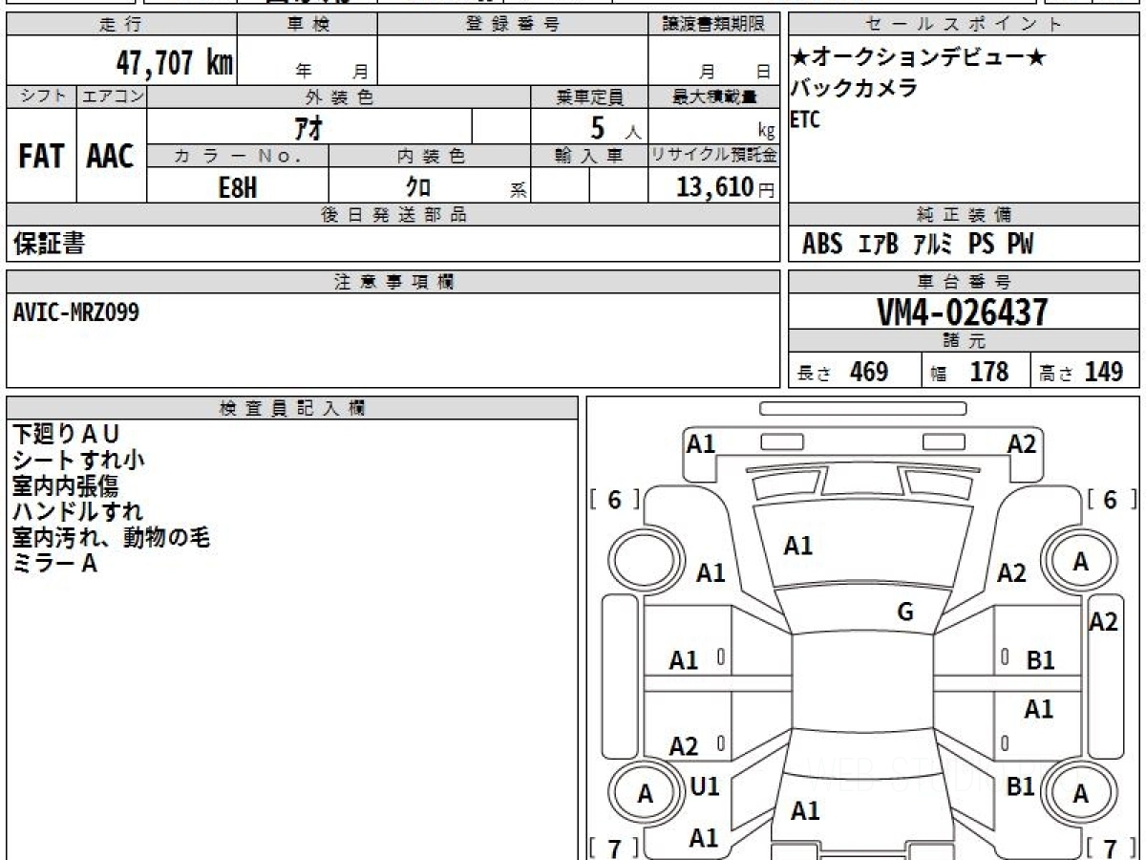Click the G mark on the windshield

coord(905,612)
